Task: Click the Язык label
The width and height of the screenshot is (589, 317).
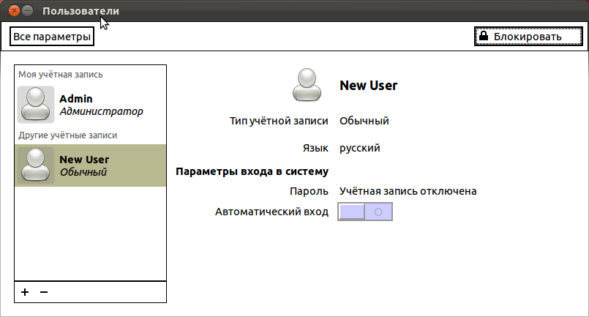Action: tap(315, 148)
